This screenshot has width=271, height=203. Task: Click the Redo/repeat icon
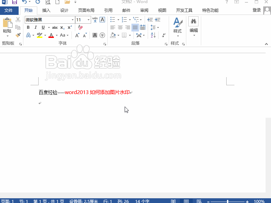38,2
